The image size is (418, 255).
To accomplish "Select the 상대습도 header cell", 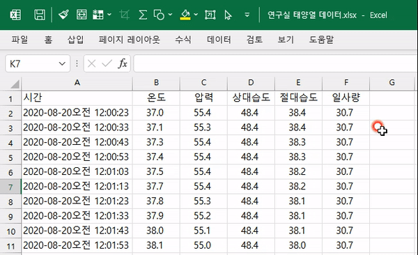I will 251,98.
